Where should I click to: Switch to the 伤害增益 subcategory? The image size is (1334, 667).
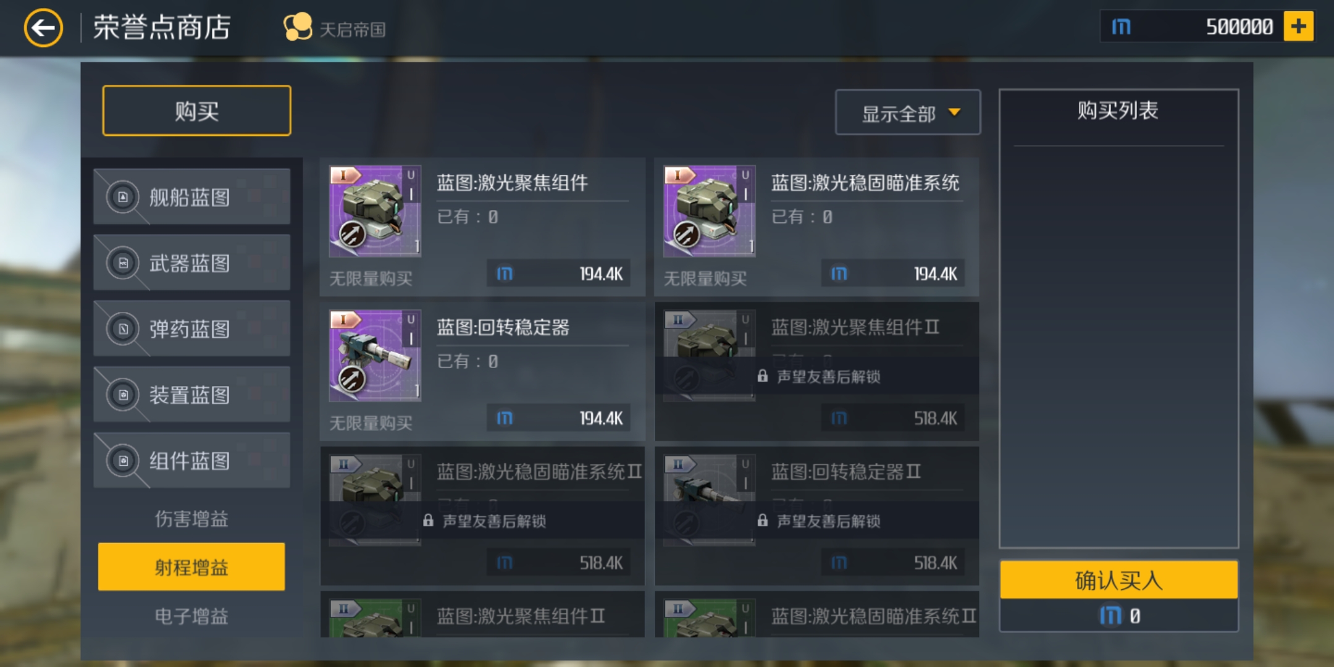coord(191,519)
